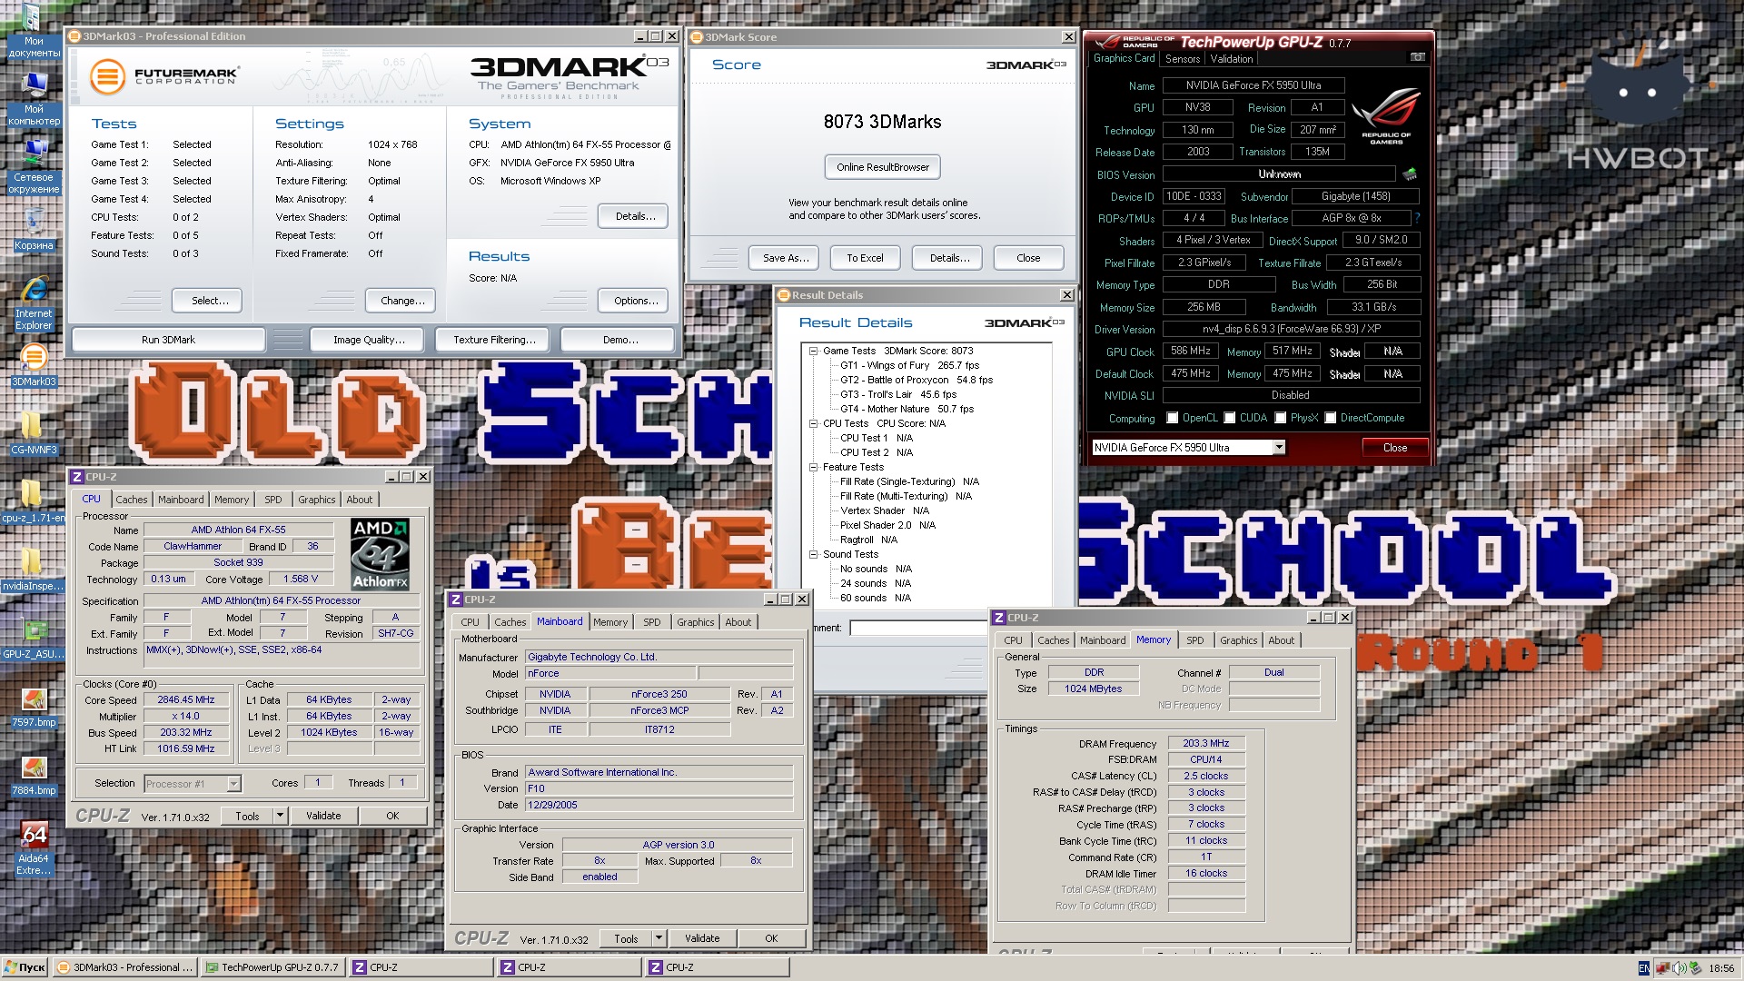Viewport: 1744px width, 981px height.
Task: Open the My Documents desktop icon
Action: tap(34, 32)
